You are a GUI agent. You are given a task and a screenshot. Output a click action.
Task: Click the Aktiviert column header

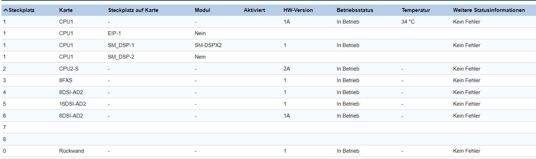254,10
